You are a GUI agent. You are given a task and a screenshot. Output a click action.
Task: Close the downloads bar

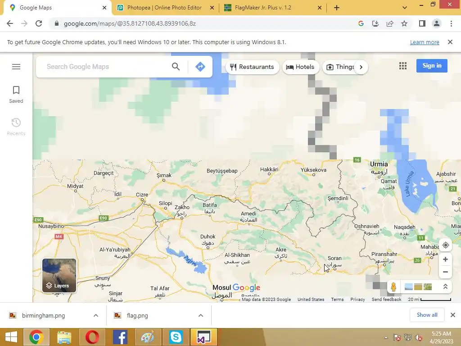click(453, 315)
